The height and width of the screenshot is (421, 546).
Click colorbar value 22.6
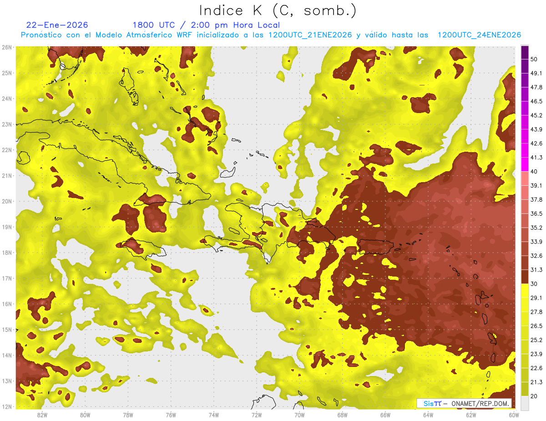pos(536,368)
